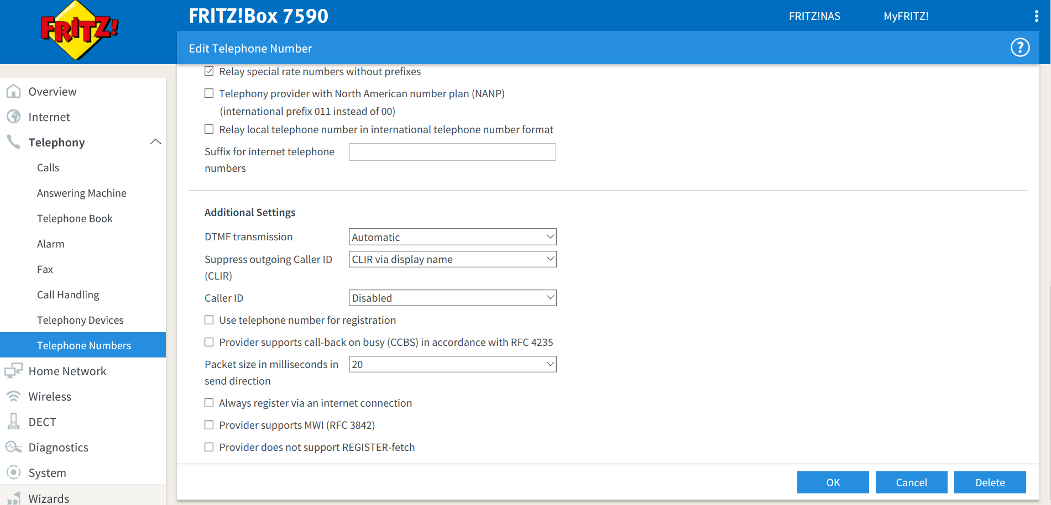Screen dimensions: 1051x505
Task: Click the Overview house icon
Action: (x=13, y=91)
